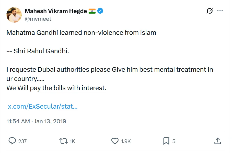Click the India flag emoji beside name
The image size is (232, 153).
point(92,11)
